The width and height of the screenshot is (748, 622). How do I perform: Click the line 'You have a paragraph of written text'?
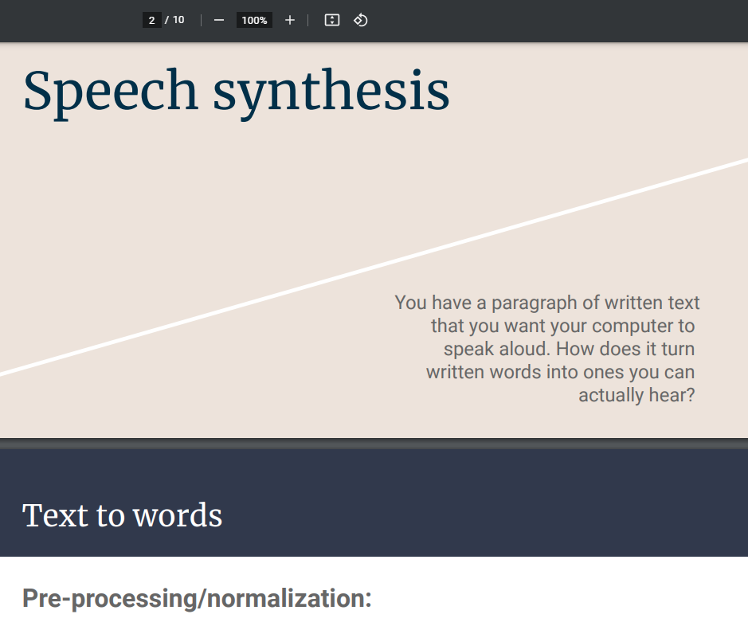tap(546, 303)
